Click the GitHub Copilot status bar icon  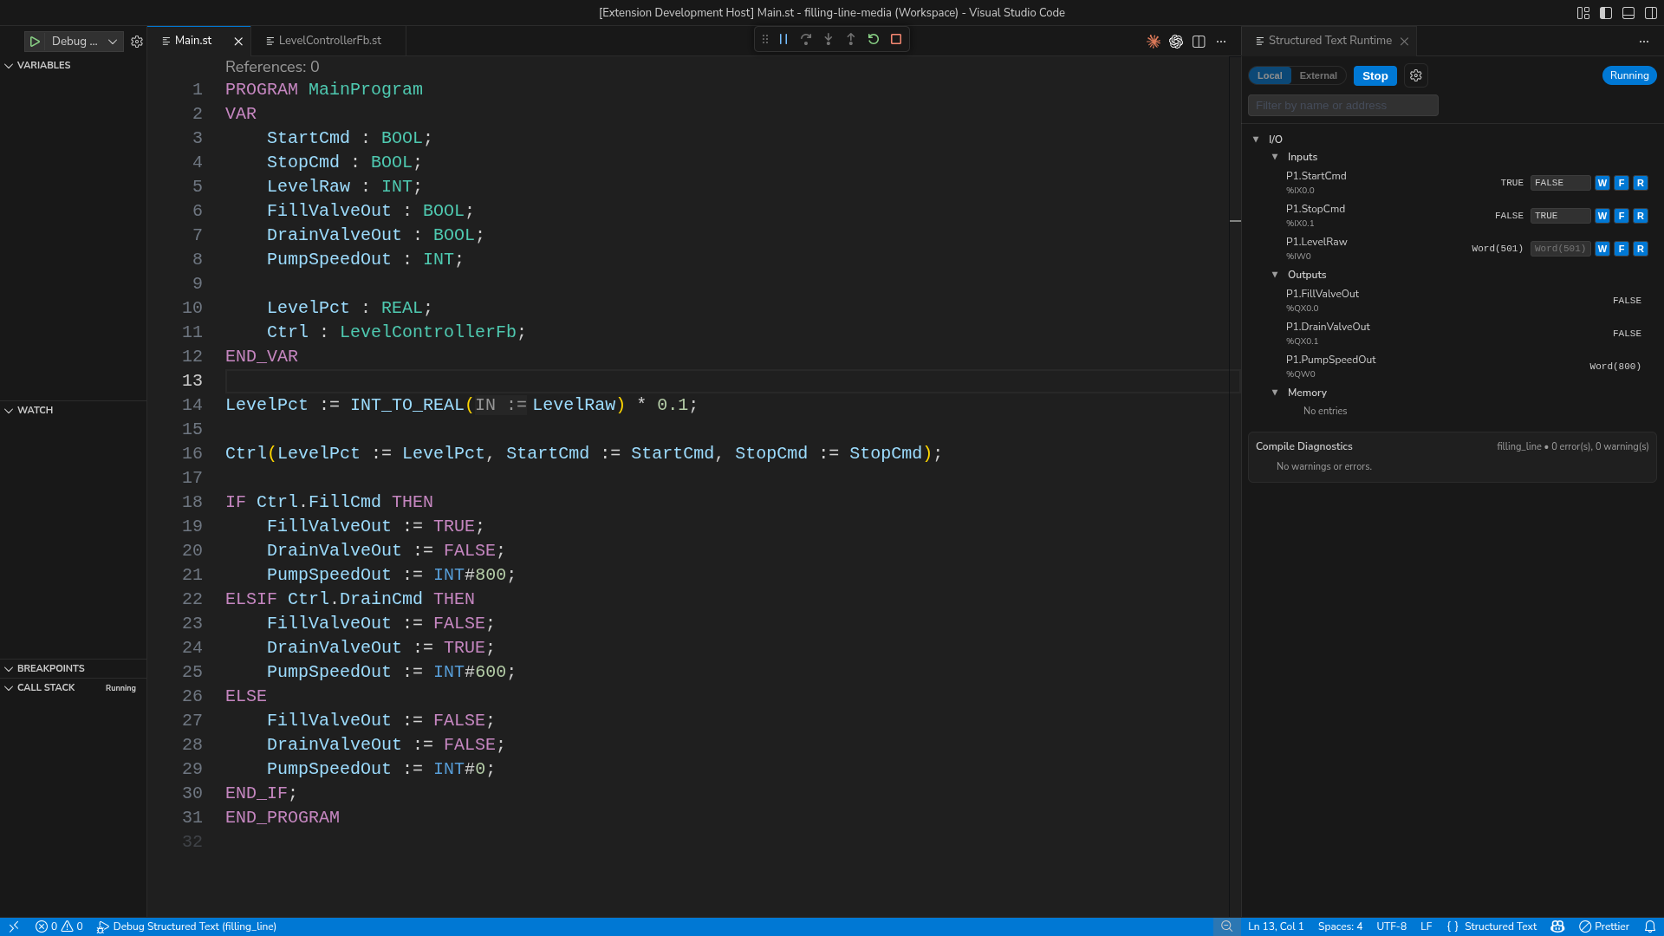click(x=1557, y=926)
